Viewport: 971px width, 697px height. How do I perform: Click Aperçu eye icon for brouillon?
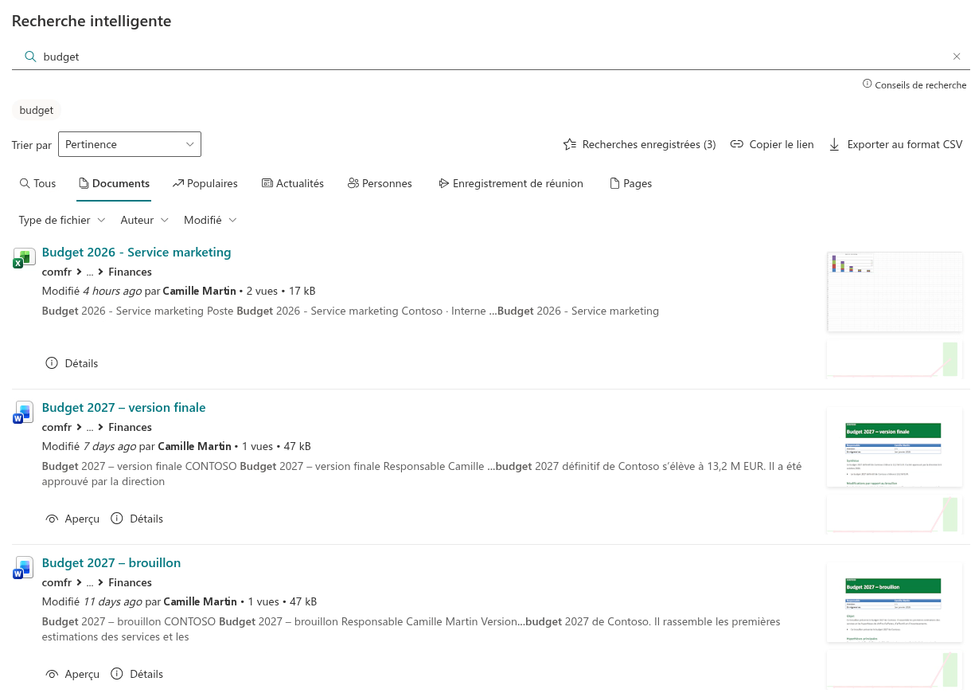52,674
